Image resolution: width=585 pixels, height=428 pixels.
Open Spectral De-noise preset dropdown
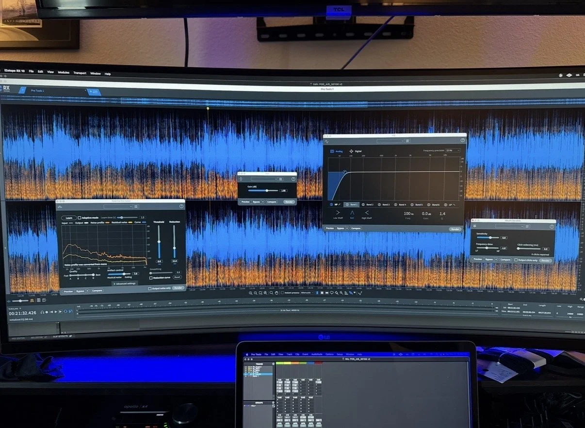coord(118,206)
